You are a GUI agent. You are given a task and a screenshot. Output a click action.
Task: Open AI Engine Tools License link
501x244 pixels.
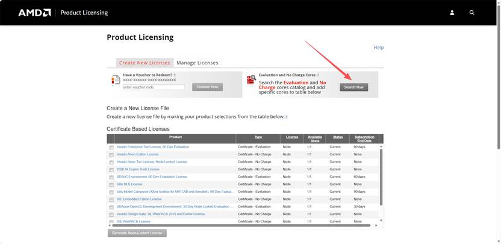tap(138, 169)
